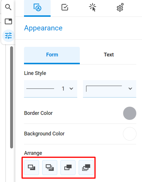142x182 pixels.
Task: Click the Bring Forward arrange icon
Action: [x=68, y=167]
